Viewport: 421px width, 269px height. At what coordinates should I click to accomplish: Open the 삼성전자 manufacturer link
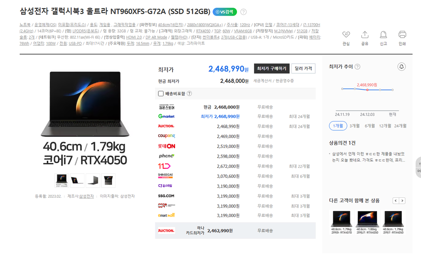[x=86, y=196]
